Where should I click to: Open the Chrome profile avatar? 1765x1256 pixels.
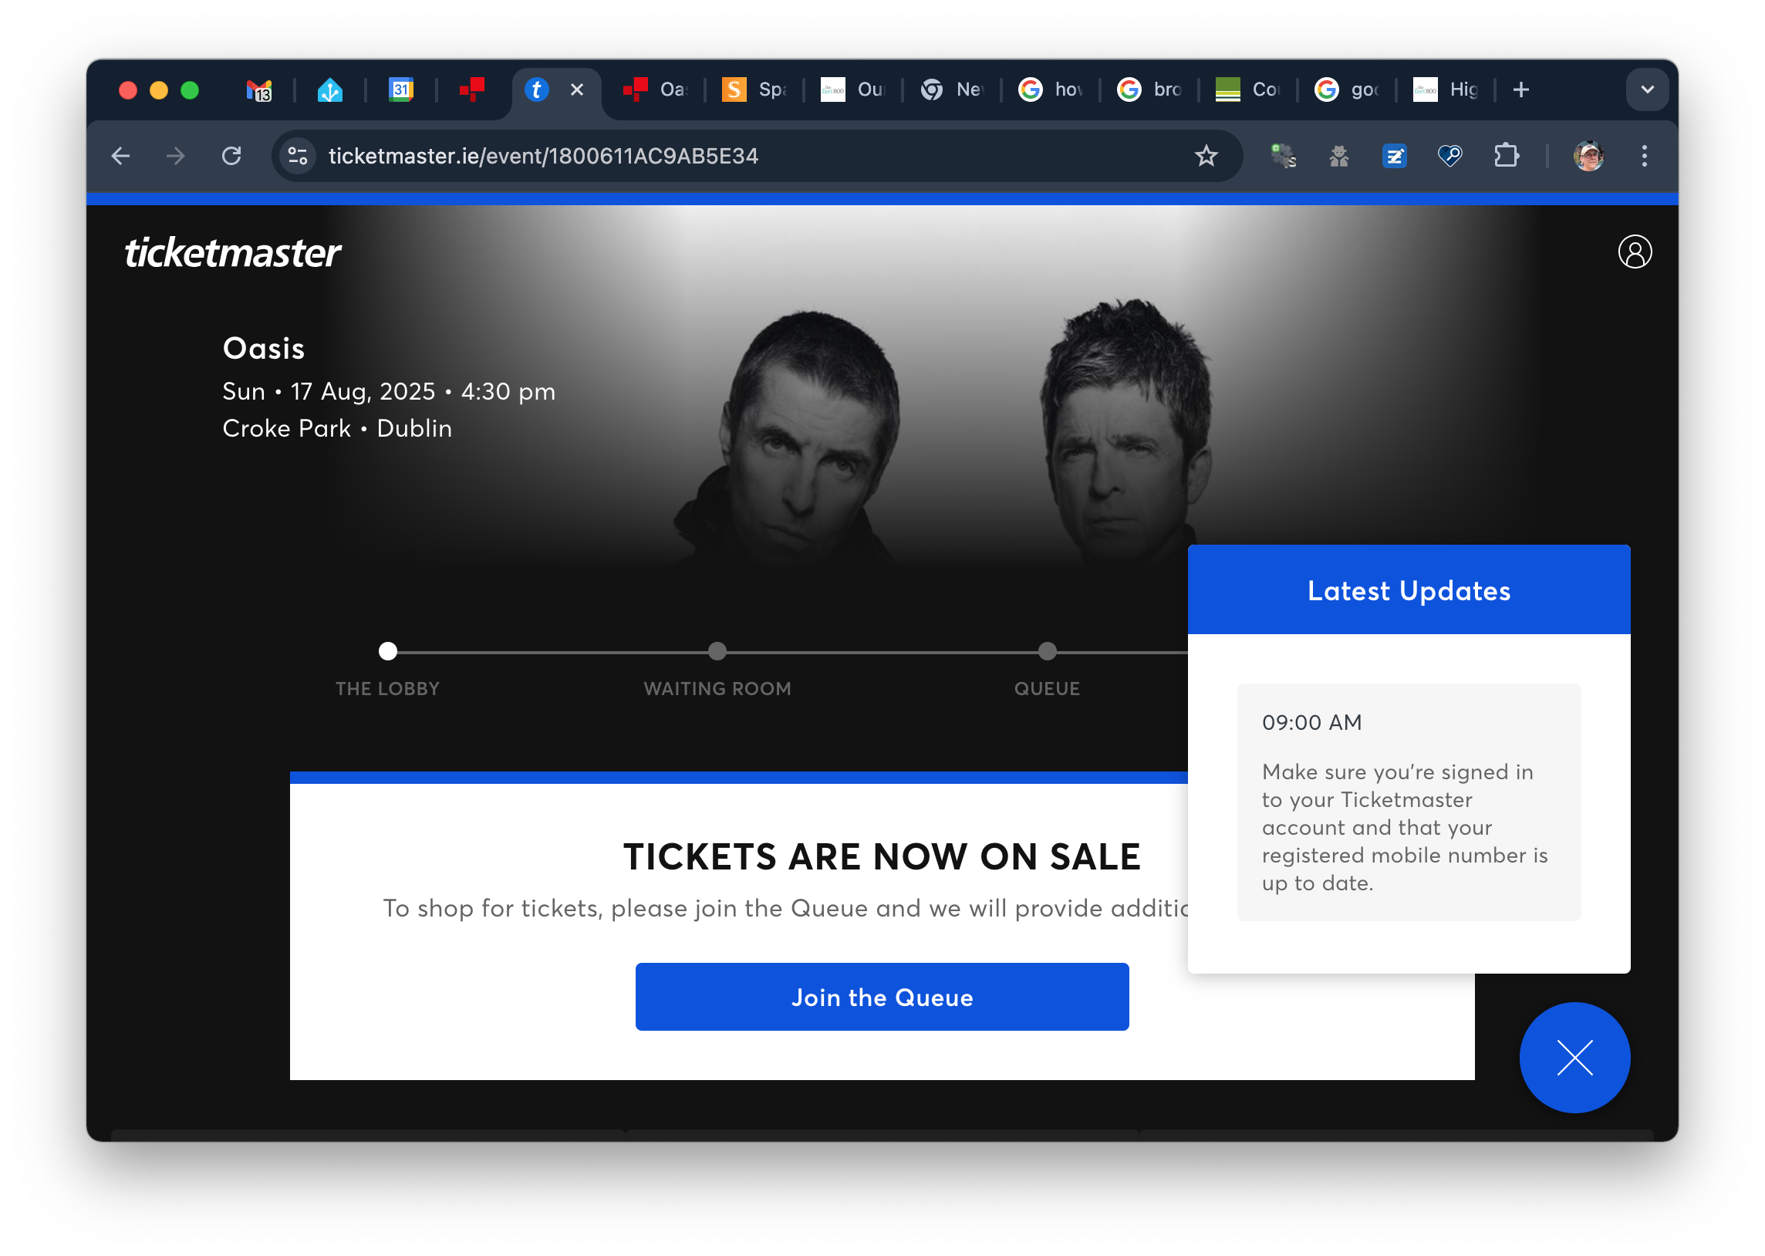pyautogui.click(x=1589, y=156)
